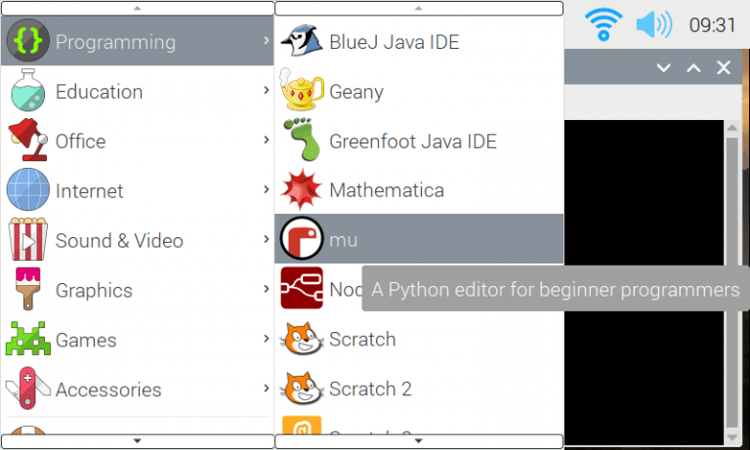The width and height of the screenshot is (750, 450).
Task: Click the Scratch 2 cat icon
Action: click(x=301, y=389)
